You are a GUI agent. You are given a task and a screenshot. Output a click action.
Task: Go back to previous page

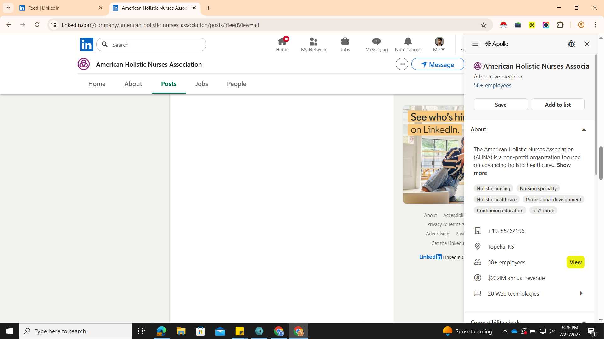click(x=8, y=25)
